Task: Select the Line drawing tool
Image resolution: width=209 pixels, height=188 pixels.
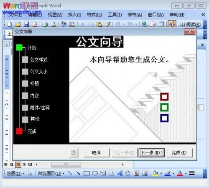Action: point(70,173)
